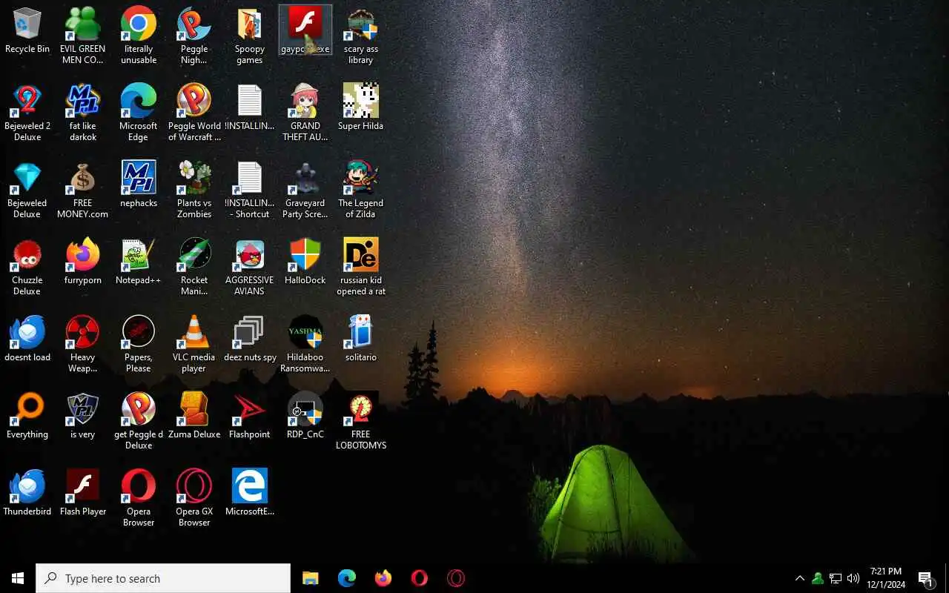Select get Peggle d Deluxe shortcut
The width and height of the screenshot is (949, 593).
[x=139, y=421]
